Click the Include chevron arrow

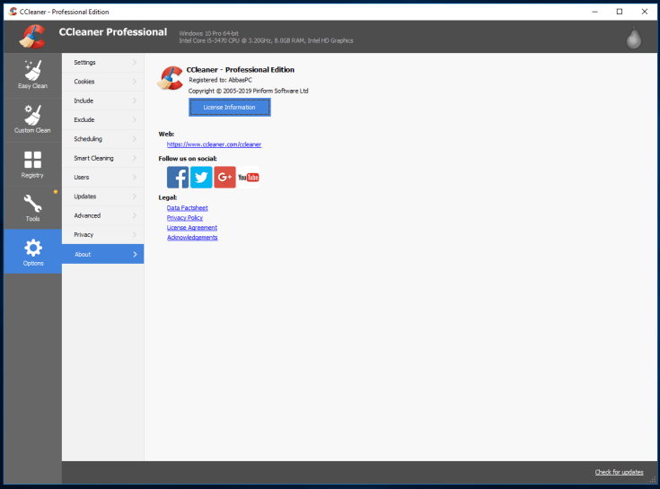[135, 100]
